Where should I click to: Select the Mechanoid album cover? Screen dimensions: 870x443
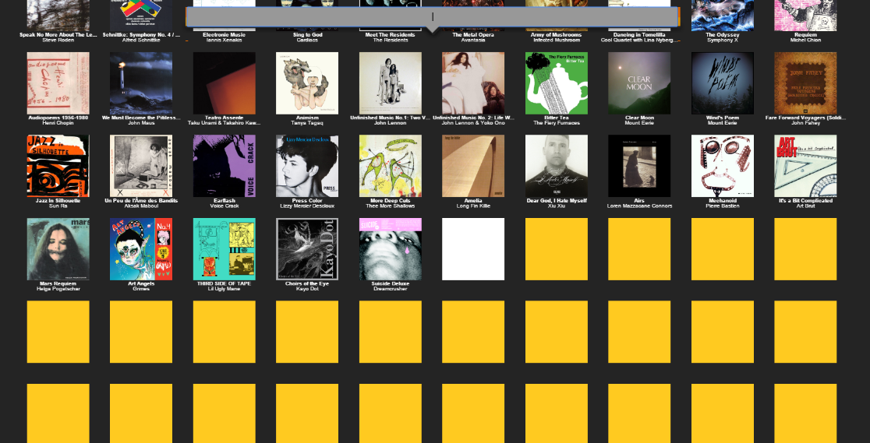coord(723,166)
